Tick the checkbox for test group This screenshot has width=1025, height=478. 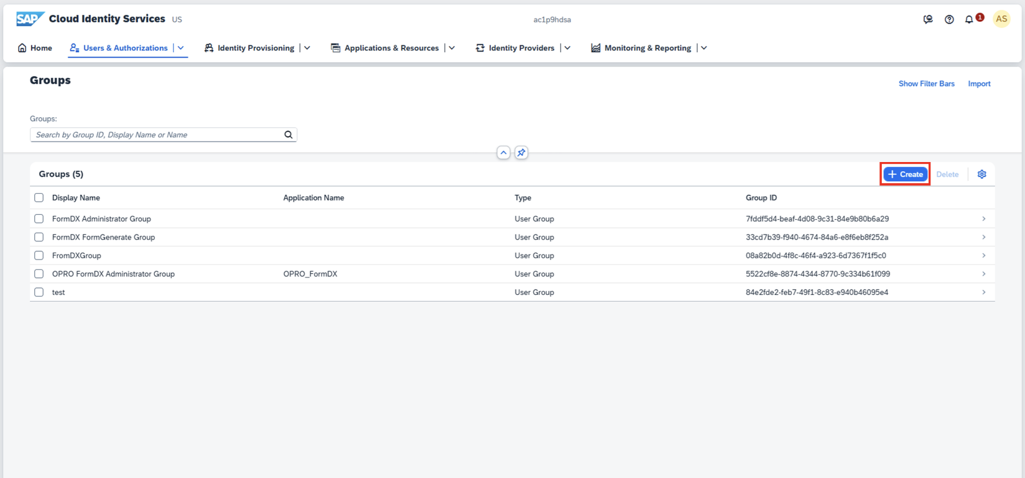click(x=39, y=292)
